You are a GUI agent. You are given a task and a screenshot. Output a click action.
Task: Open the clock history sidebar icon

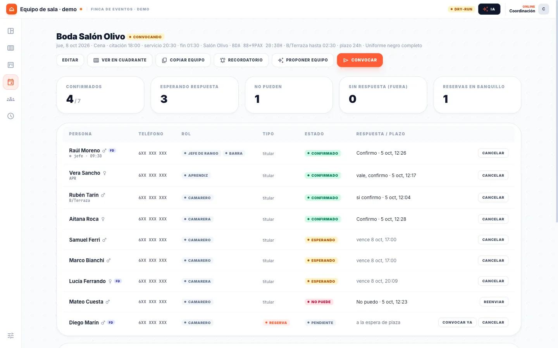tap(11, 116)
